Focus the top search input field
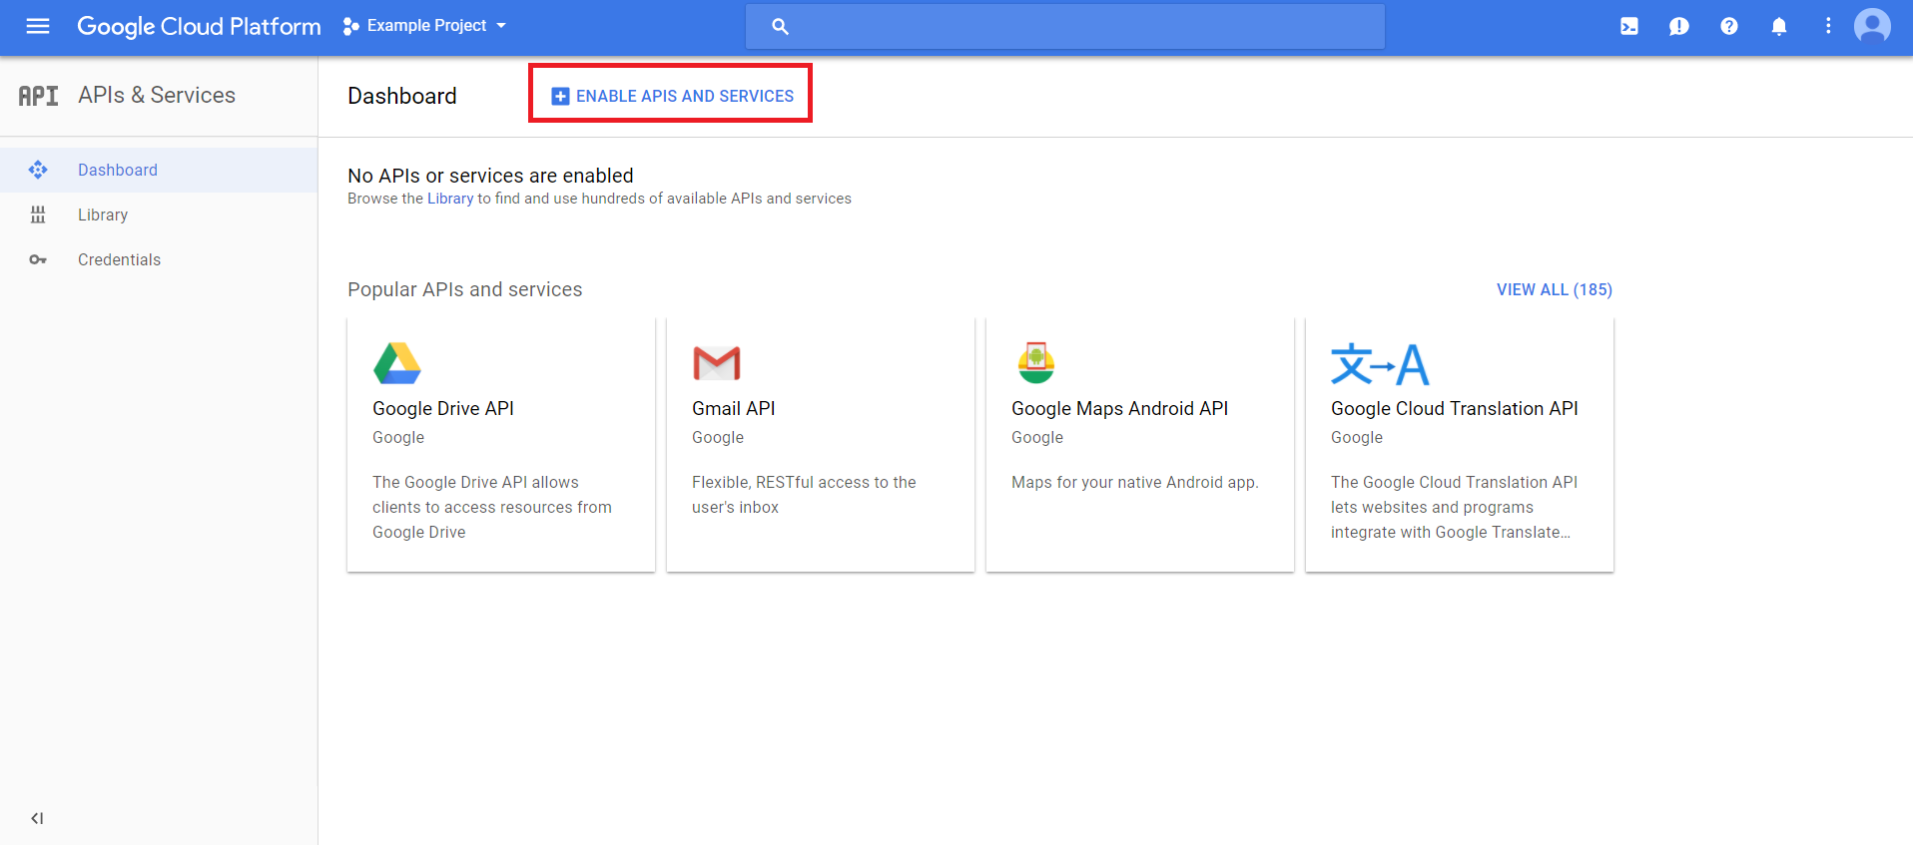1913x845 pixels. pyautogui.click(x=1065, y=27)
